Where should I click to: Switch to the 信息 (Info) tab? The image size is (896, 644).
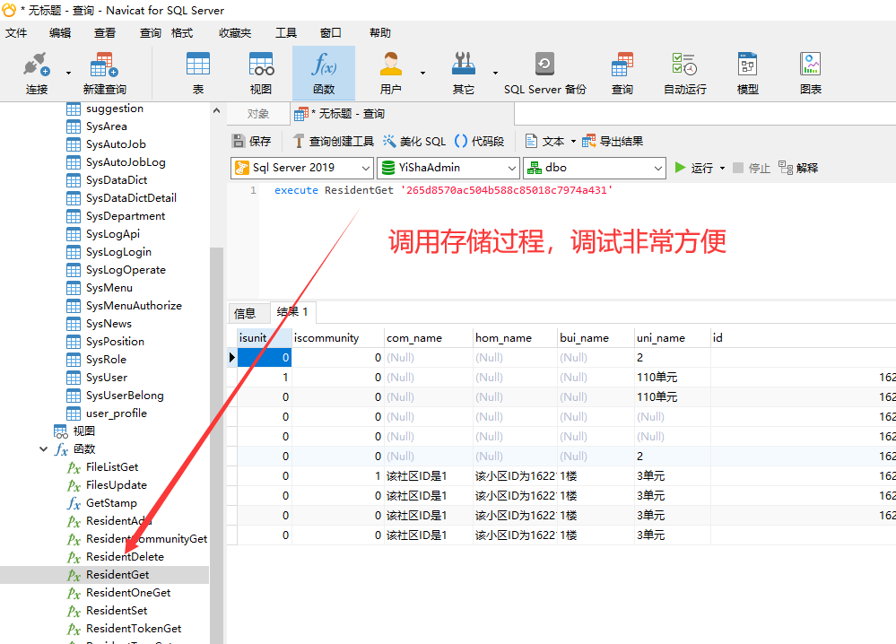pyautogui.click(x=245, y=313)
